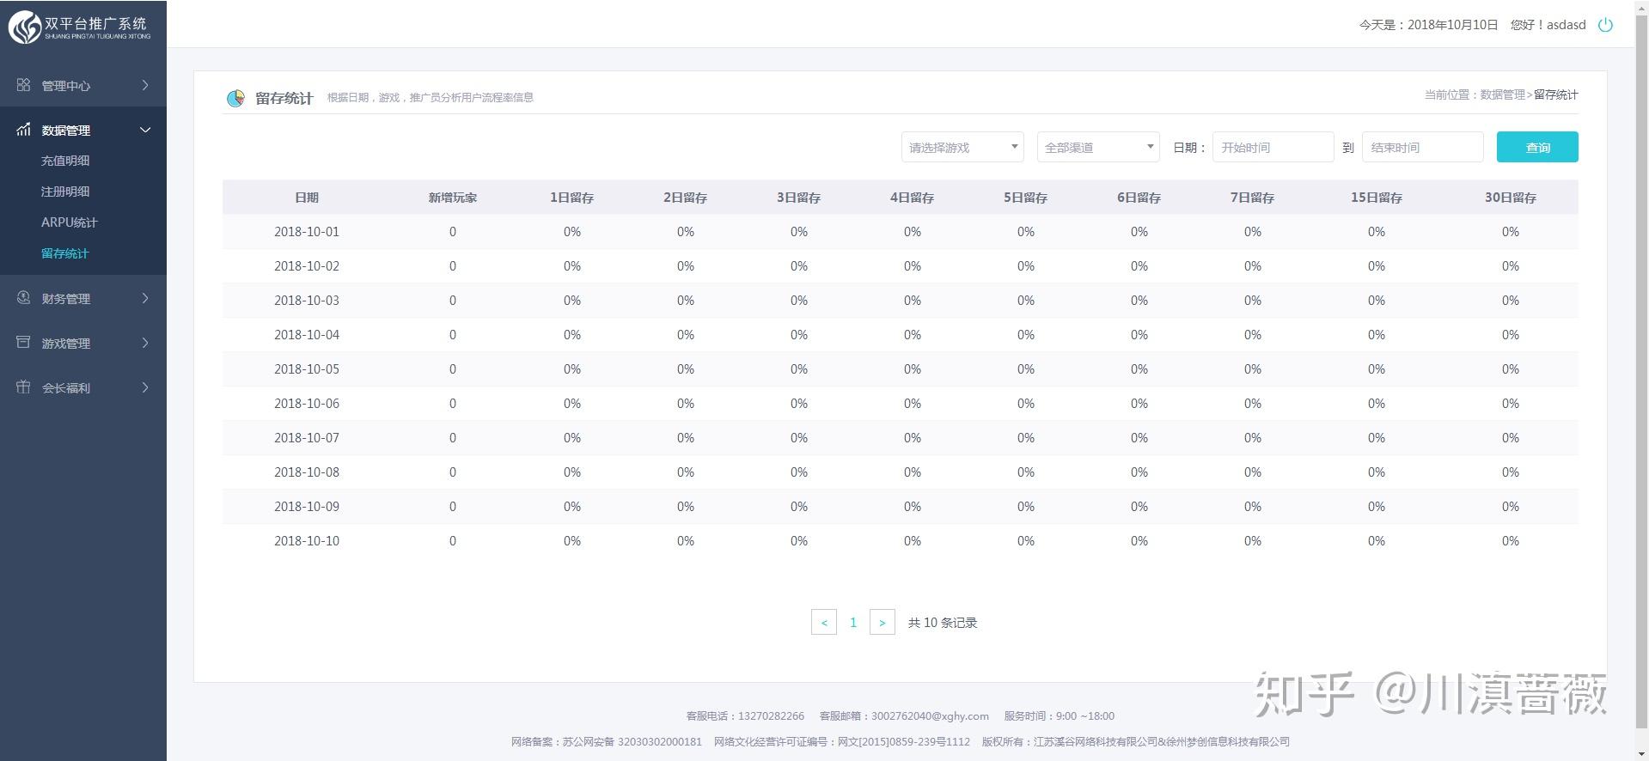Go to ARPU统计 submenu
Screen dimensions: 1649x761
(69, 222)
